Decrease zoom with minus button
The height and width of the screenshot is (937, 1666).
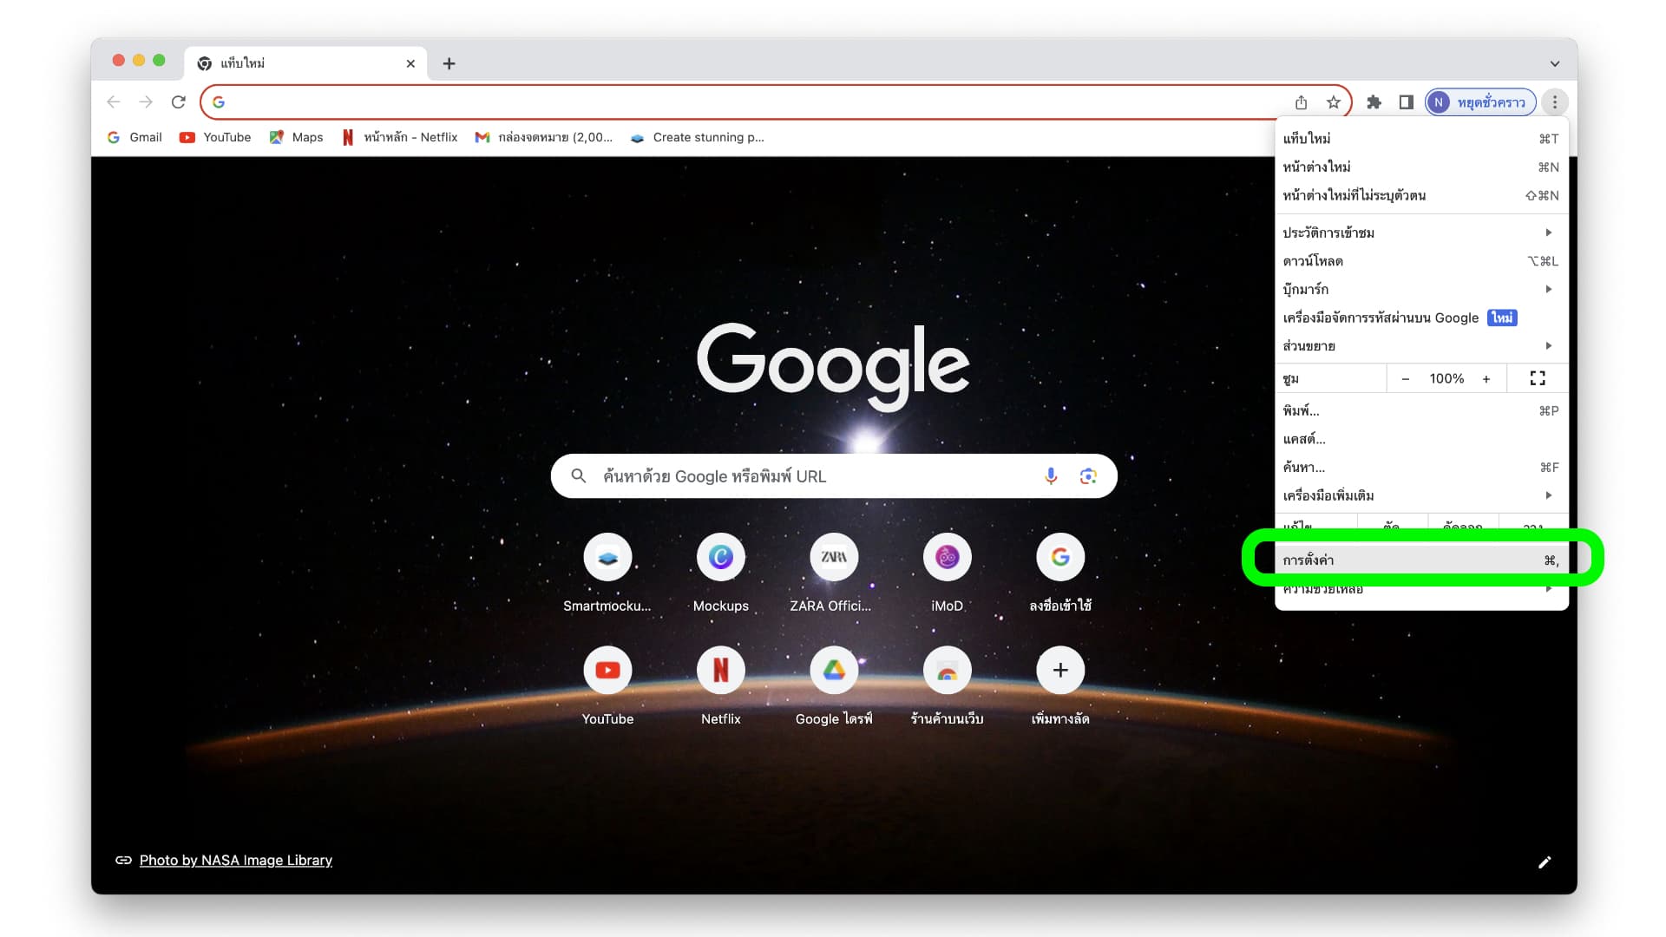click(1406, 379)
